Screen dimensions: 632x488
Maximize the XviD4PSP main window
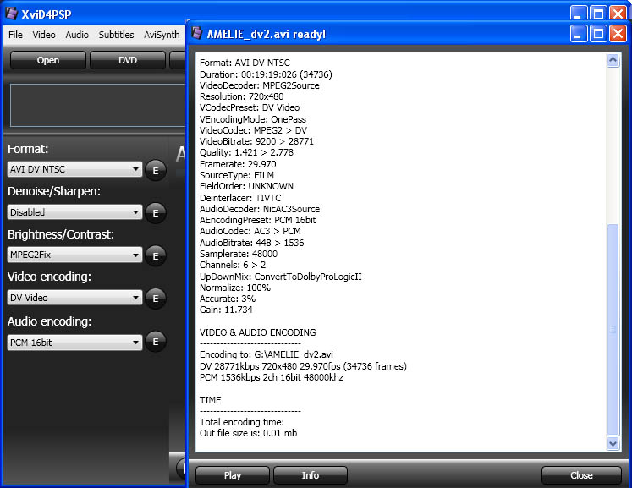[598, 14]
